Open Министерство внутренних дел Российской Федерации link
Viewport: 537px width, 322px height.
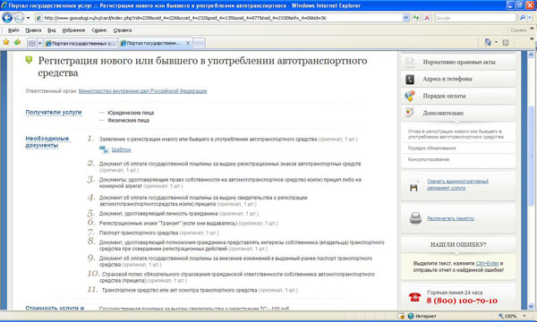coord(142,91)
